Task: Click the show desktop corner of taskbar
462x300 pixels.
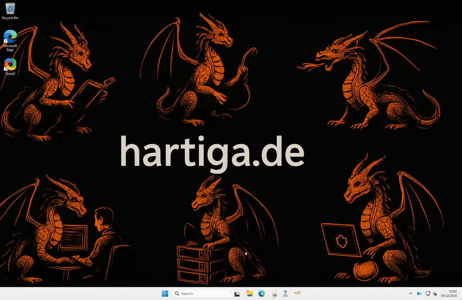Action: pos(461,293)
